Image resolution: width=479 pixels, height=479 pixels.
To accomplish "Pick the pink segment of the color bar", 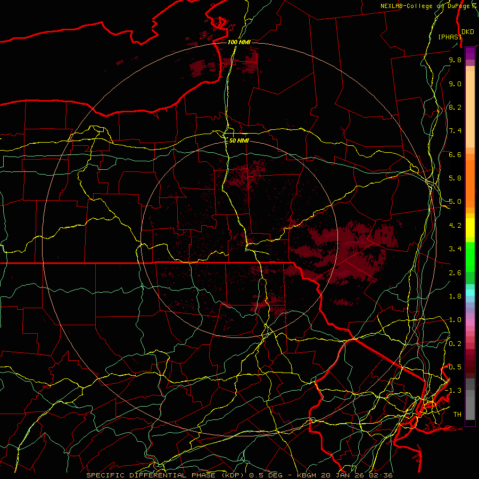I will (470, 323).
